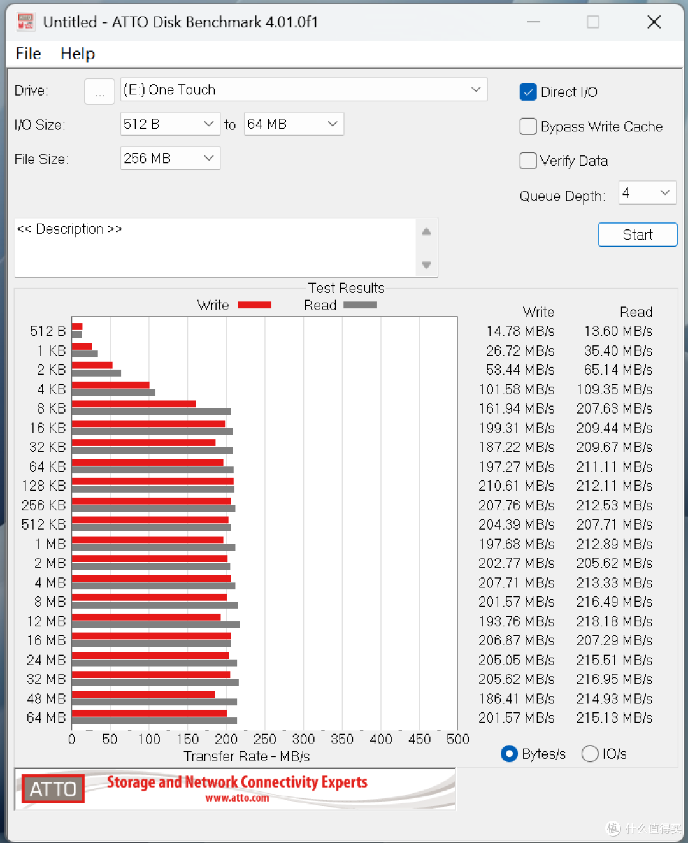Open the Queue Depth dropdown
688x843 pixels.
point(647,192)
